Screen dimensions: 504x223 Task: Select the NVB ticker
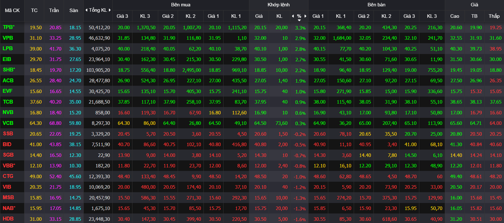click(x=8, y=112)
